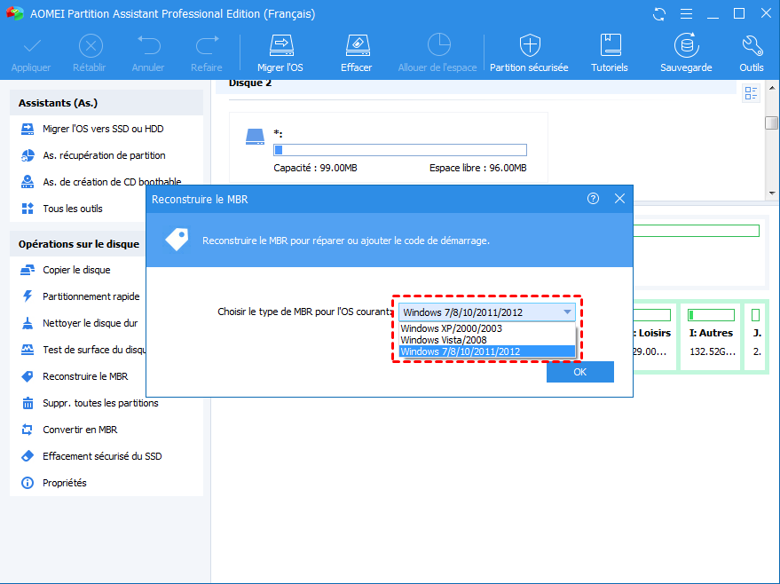Click the partition usage bar of 99MB partition
The width and height of the screenshot is (780, 584).
coord(400,150)
